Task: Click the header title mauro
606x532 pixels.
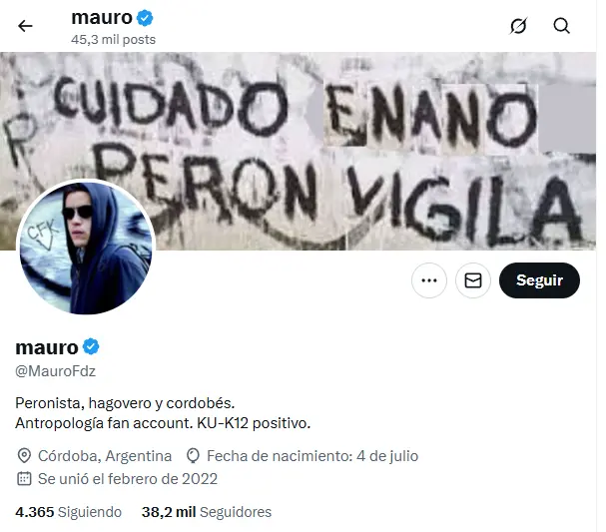Action: [x=102, y=17]
